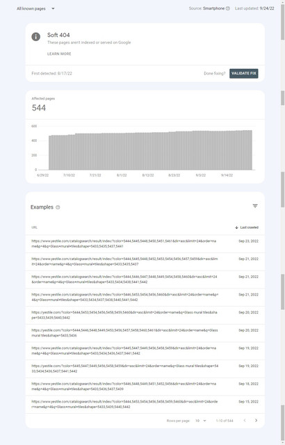Click the Sep 23, 2022 crawl date
The height and width of the screenshot is (445, 285).
[248, 241]
